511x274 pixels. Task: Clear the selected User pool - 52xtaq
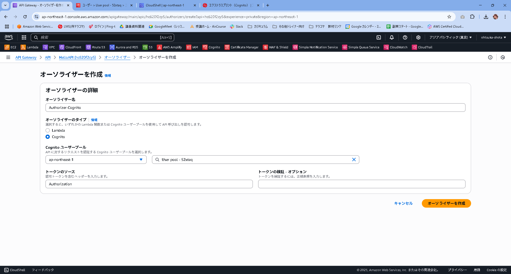point(354,160)
